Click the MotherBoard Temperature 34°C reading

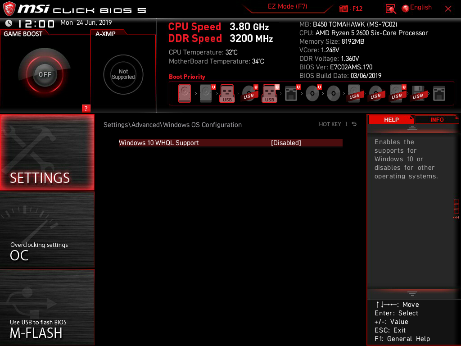pos(217,61)
